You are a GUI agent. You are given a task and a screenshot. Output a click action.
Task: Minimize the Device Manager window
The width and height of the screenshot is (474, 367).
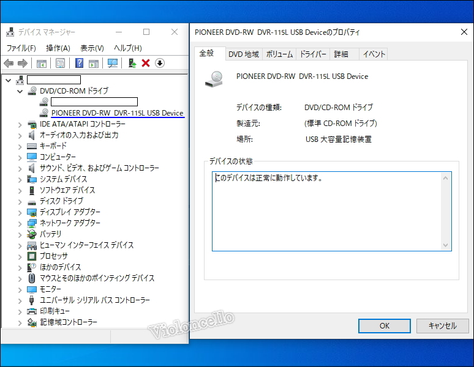[119, 32]
